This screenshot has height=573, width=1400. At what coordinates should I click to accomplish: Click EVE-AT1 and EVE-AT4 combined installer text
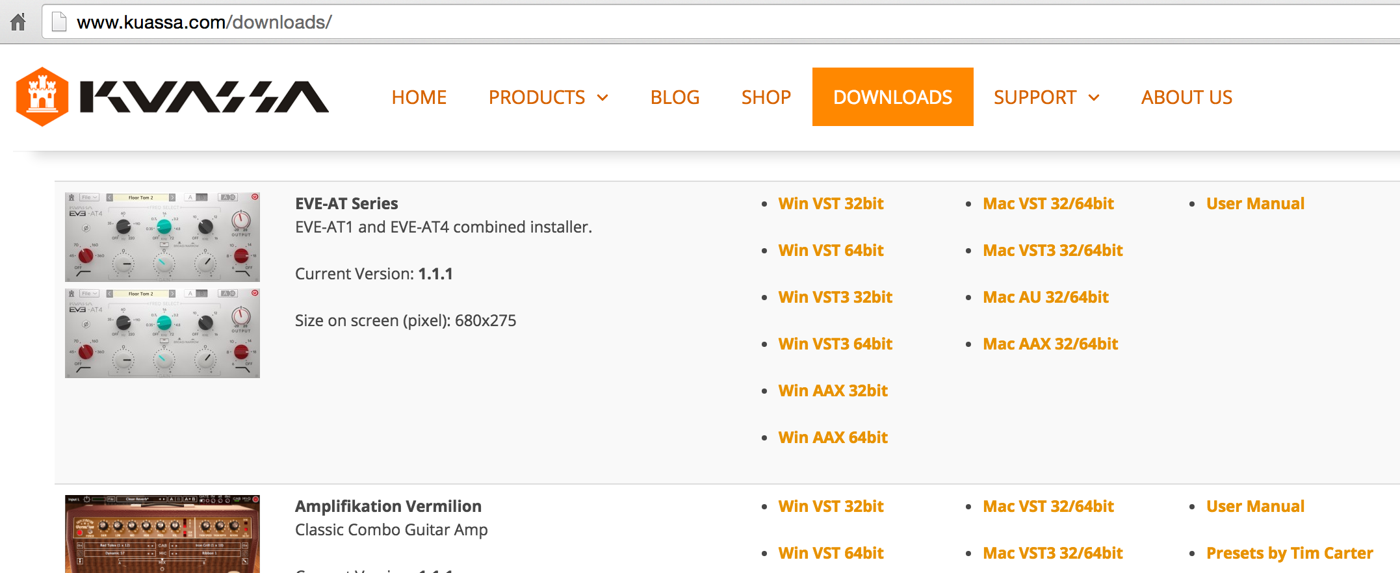coord(443,227)
